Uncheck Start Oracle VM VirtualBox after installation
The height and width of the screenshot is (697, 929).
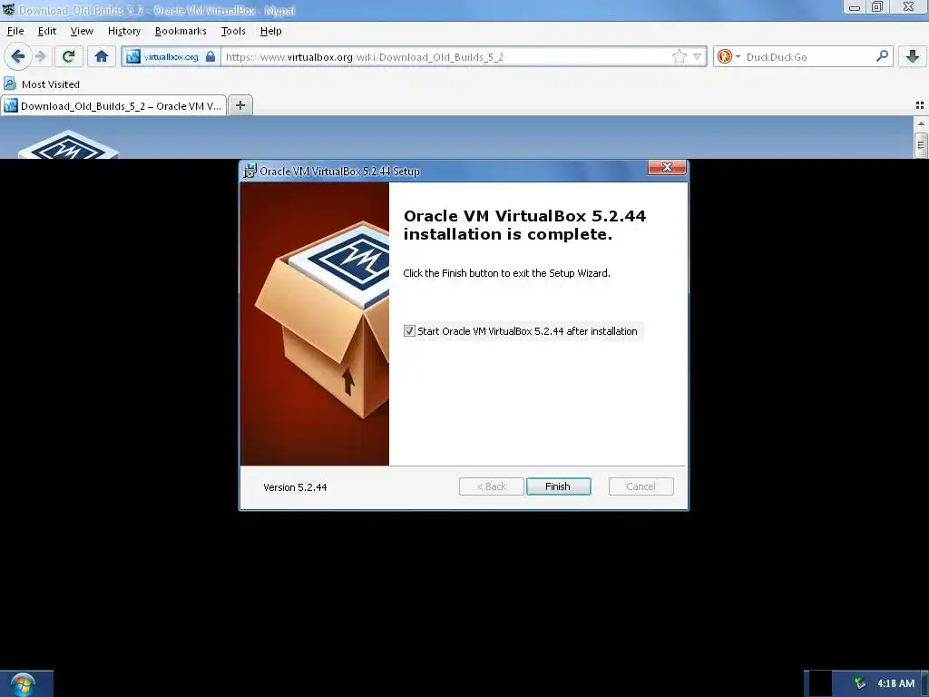(409, 330)
